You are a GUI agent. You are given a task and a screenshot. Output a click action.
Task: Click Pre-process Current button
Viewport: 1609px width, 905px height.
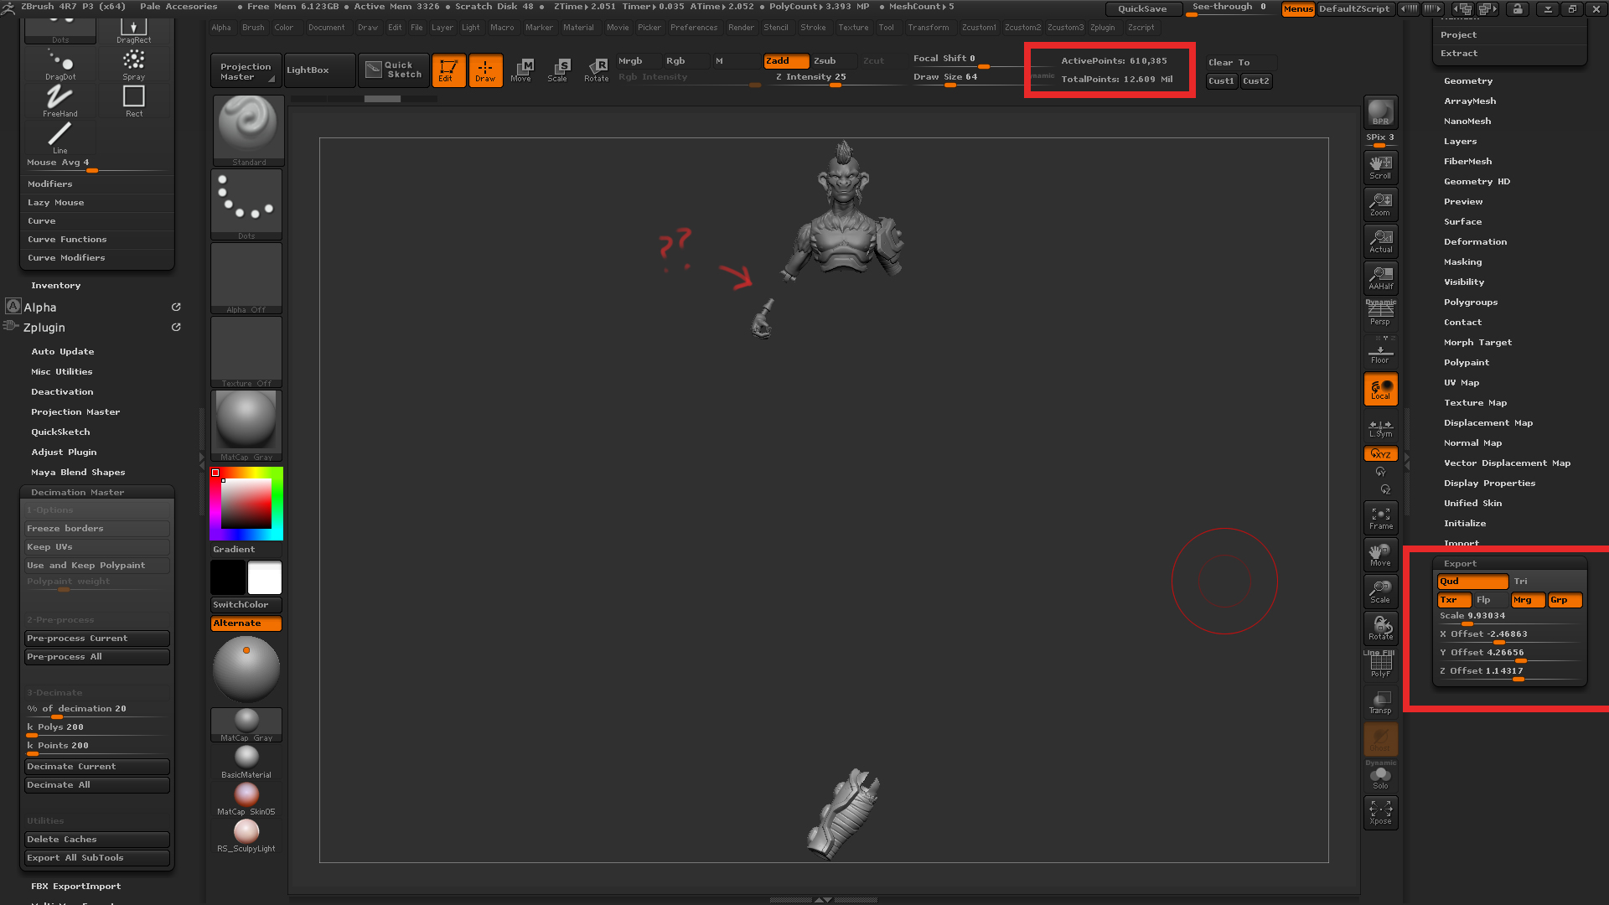click(x=97, y=639)
